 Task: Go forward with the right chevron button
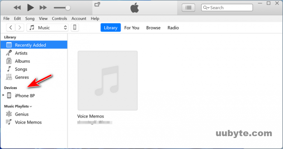point(20,28)
